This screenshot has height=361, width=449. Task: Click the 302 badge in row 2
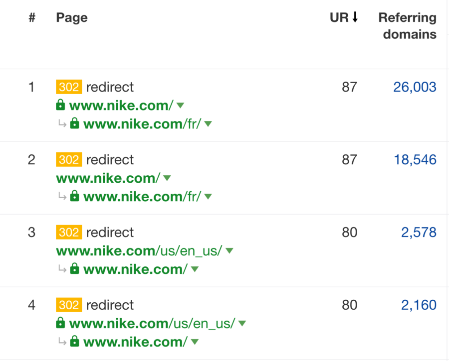[69, 159]
